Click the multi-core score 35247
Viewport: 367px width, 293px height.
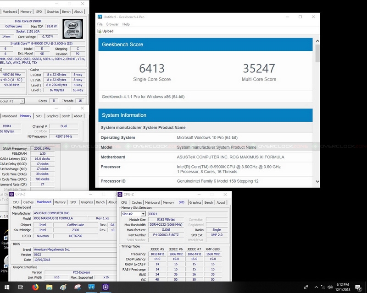(259, 69)
